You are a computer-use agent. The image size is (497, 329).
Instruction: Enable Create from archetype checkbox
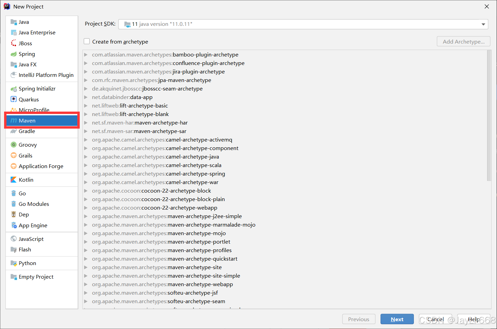coord(87,42)
